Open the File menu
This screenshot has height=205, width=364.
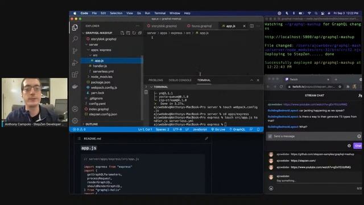tap(94, 13)
